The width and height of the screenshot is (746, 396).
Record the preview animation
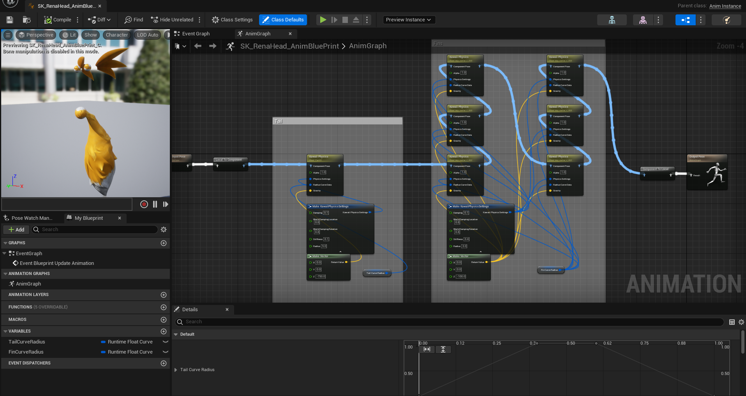144,204
